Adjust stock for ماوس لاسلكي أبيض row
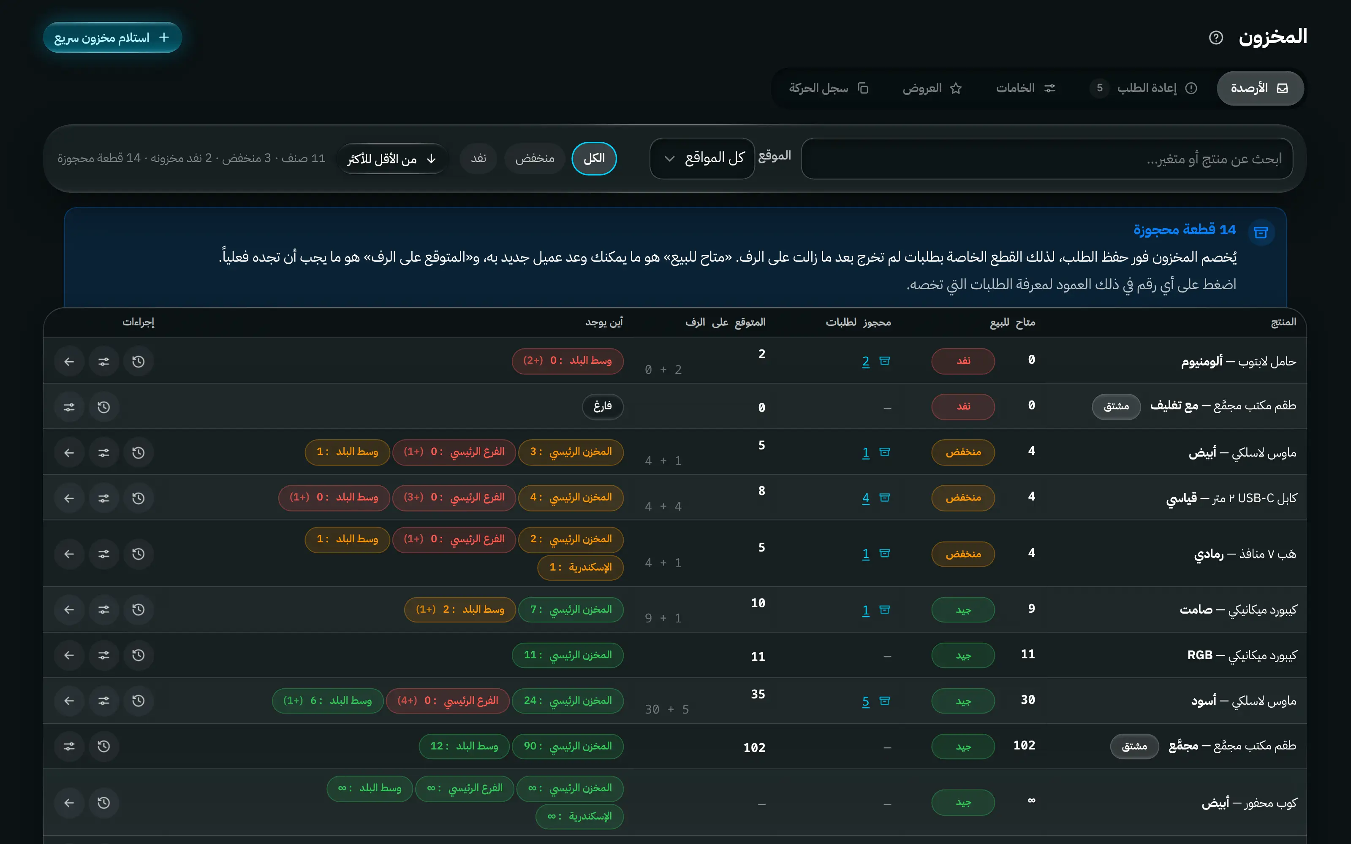 point(104,452)
